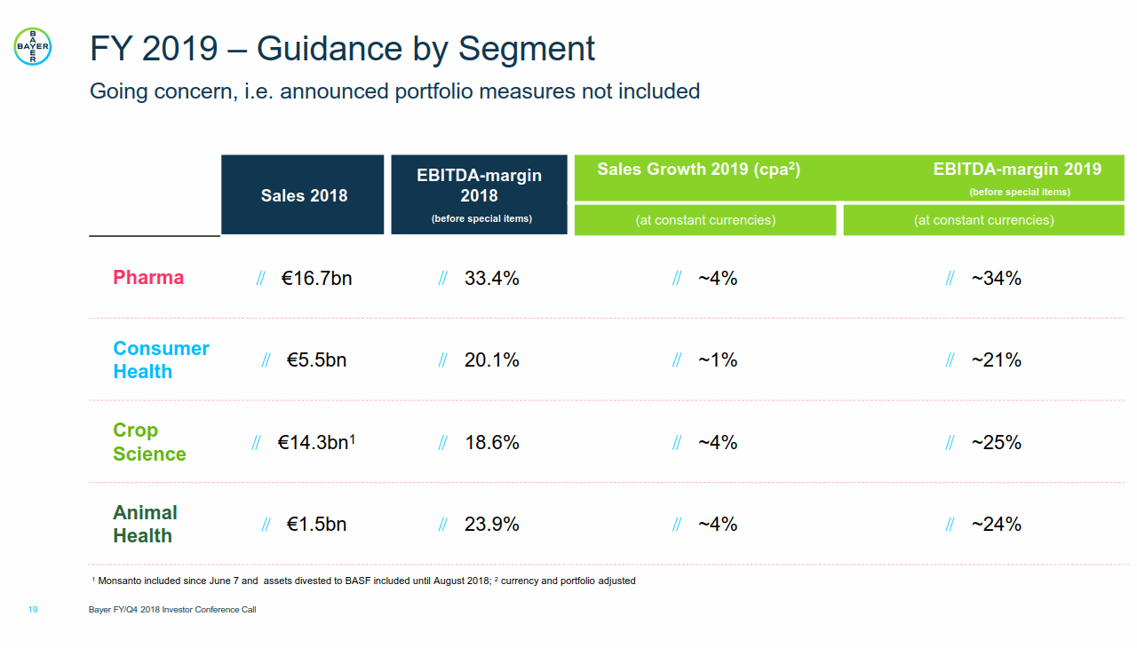Select the Animal Health sales growth ~4%

718,525
